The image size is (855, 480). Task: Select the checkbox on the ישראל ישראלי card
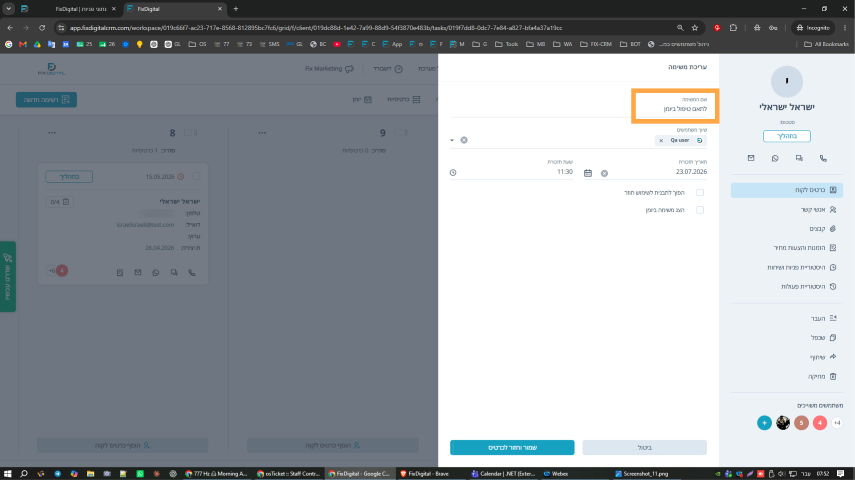point(196,177)
